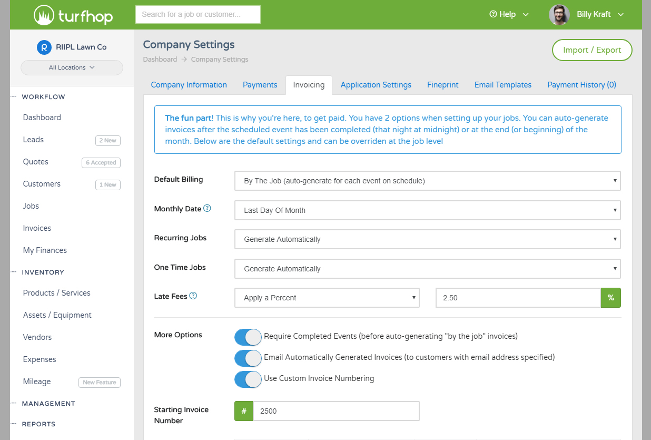
Task: Open the Invoices sidebar link
Action: click(37, 228)
